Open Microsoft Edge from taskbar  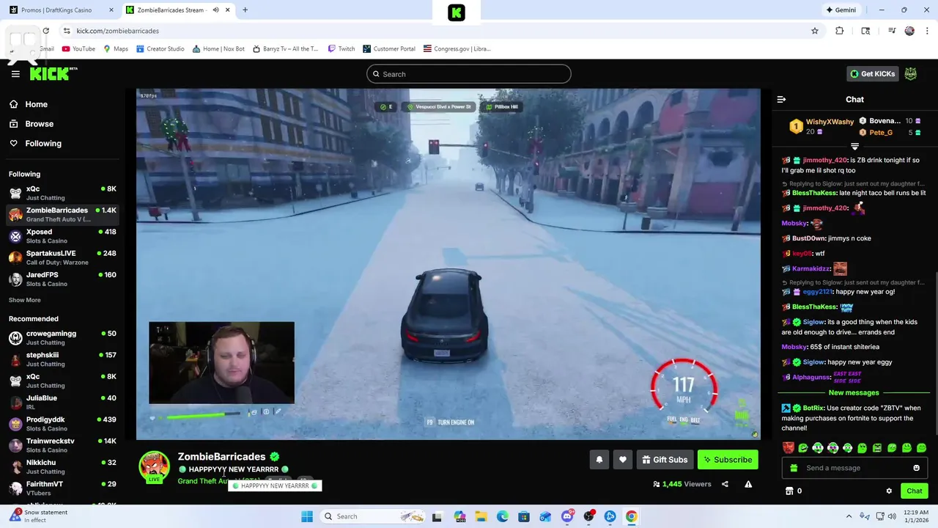coord(502,516)
